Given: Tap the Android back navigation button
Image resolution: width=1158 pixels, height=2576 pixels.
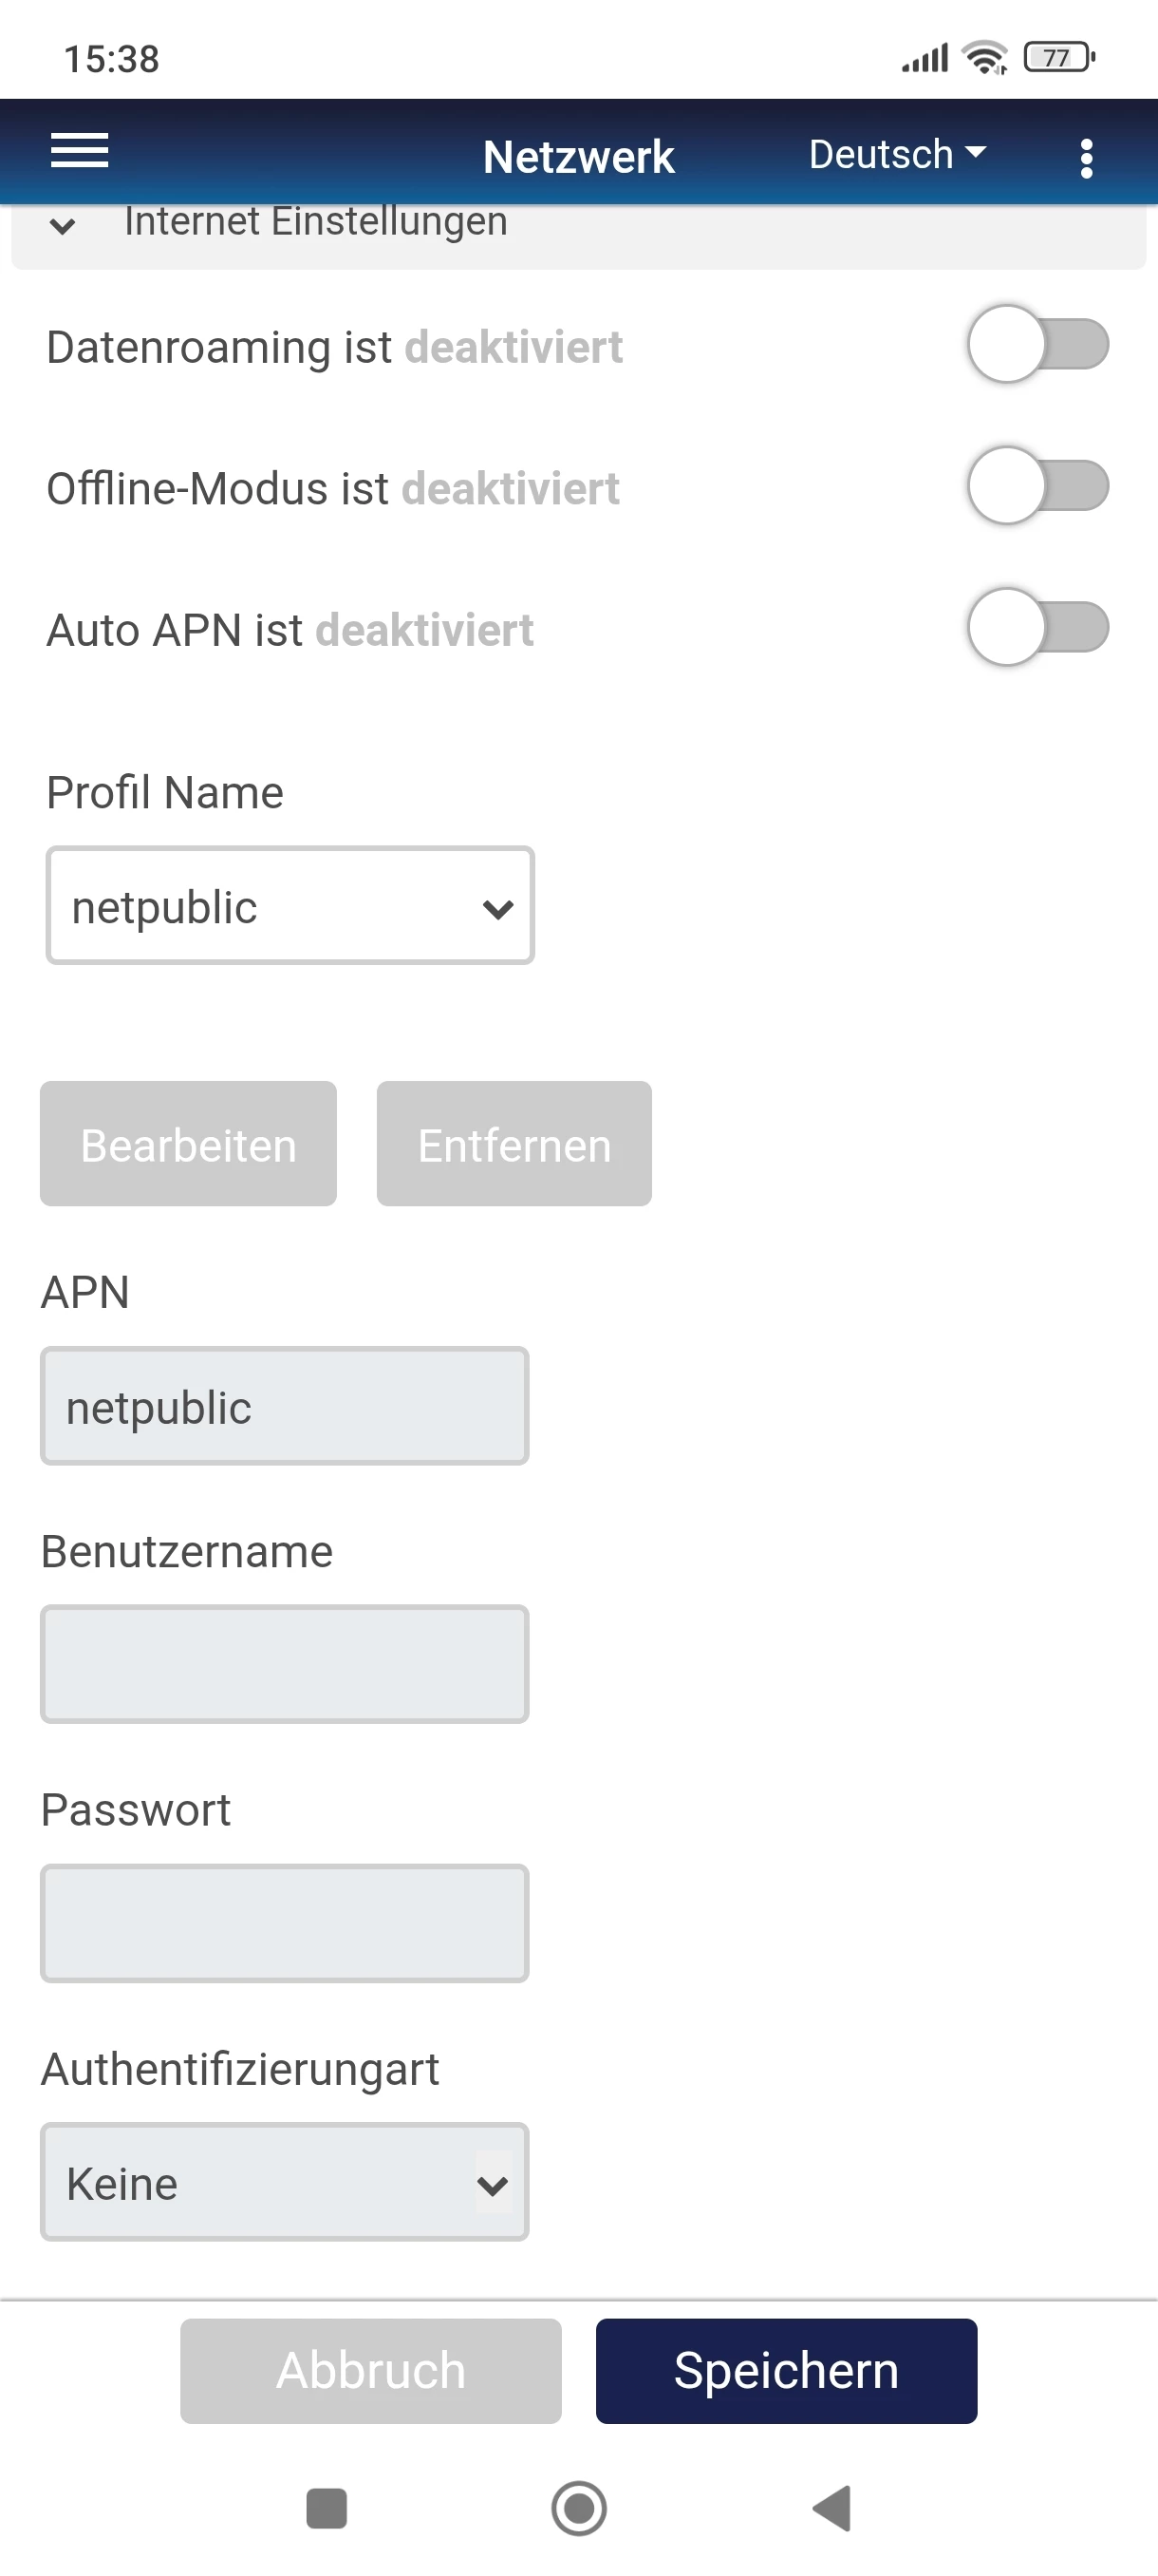Looking at the screenshot, I should pos(832,2507).
